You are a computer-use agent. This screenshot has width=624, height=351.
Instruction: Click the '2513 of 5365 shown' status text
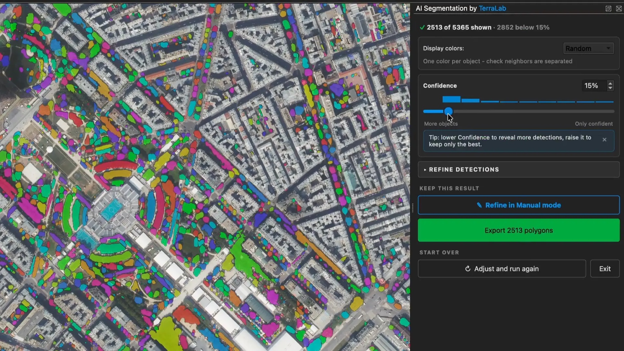pyautogui.click(x=459, y=27)
